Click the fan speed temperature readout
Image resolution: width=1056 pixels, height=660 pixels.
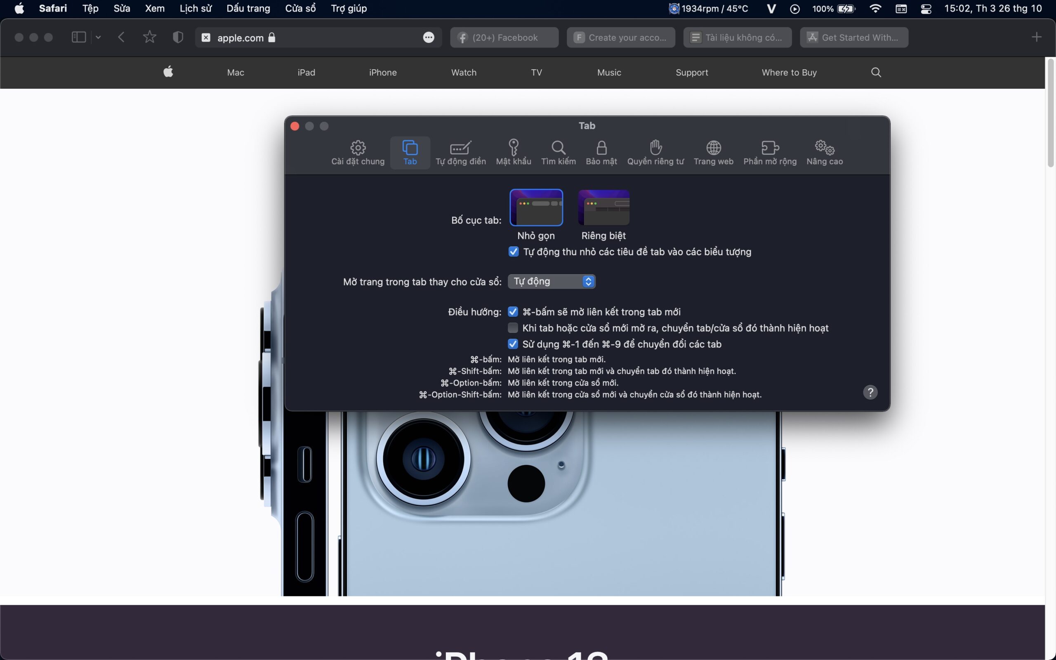point(709,9)
